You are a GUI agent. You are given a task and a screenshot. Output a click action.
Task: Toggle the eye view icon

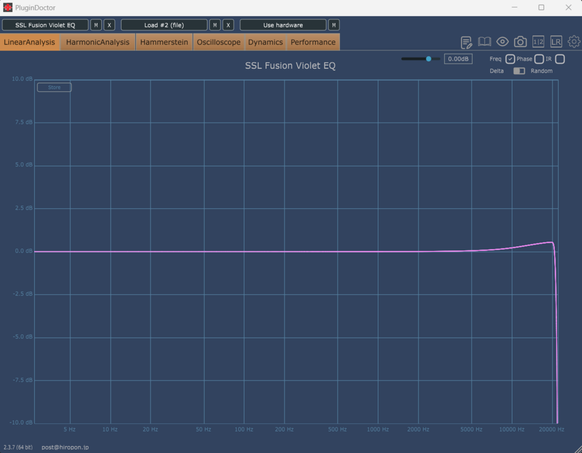pos(502,41)
